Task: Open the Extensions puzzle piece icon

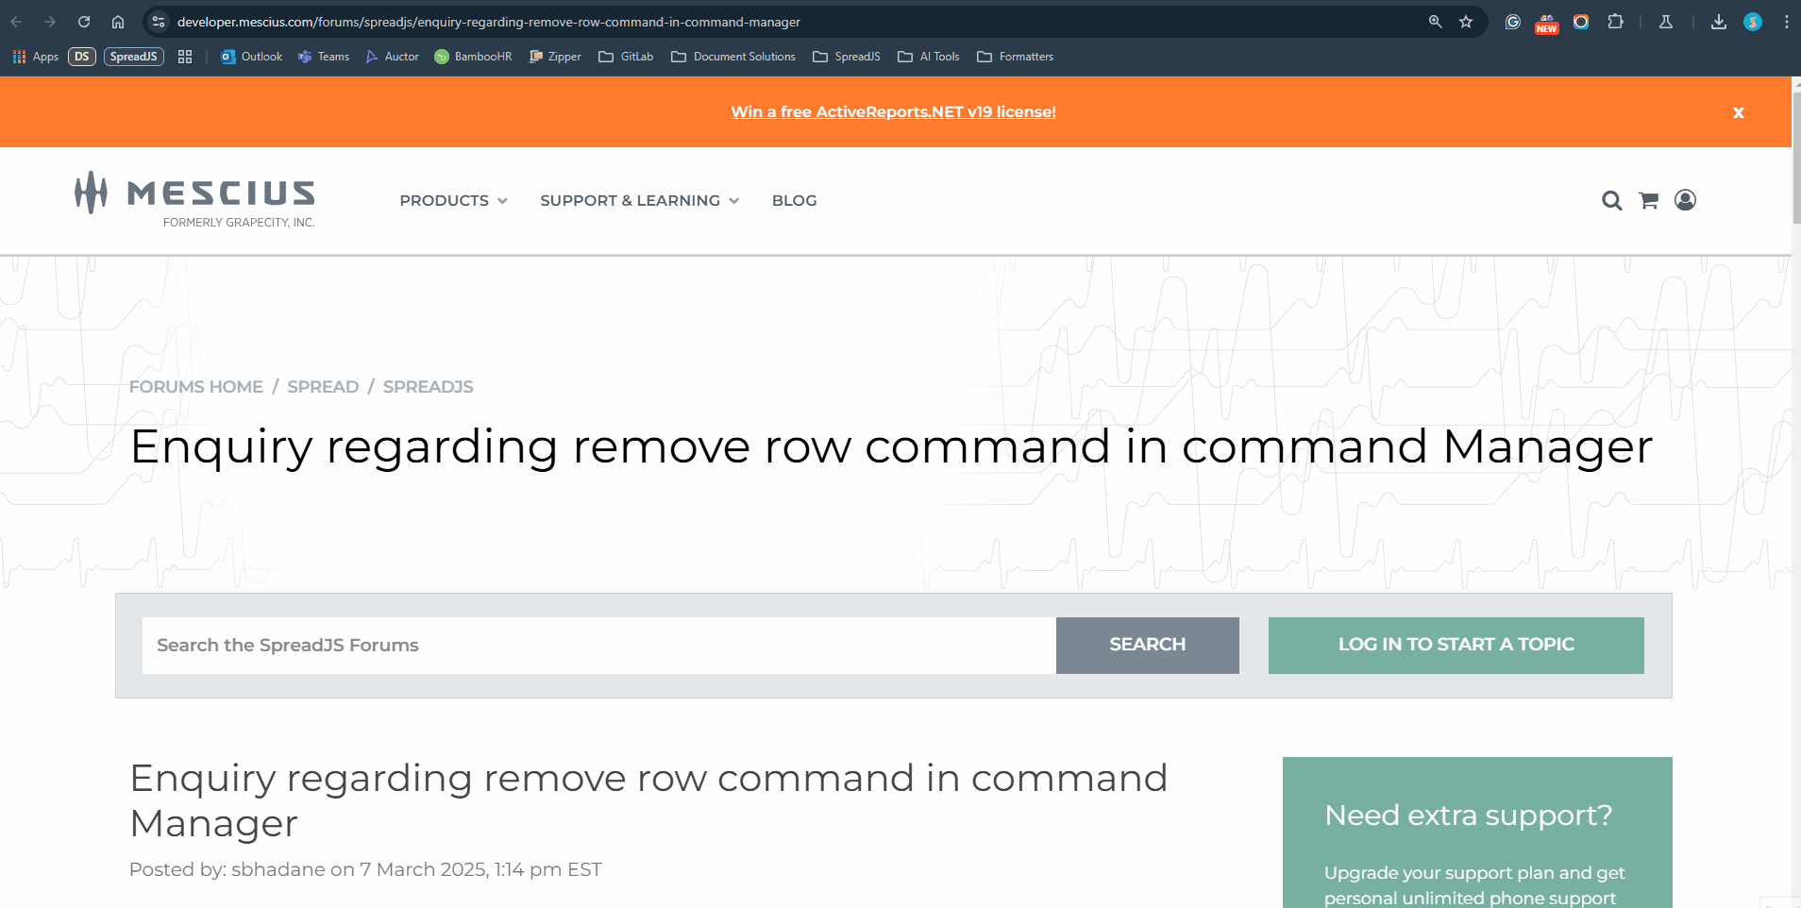Action: [x=1615, y=22]
